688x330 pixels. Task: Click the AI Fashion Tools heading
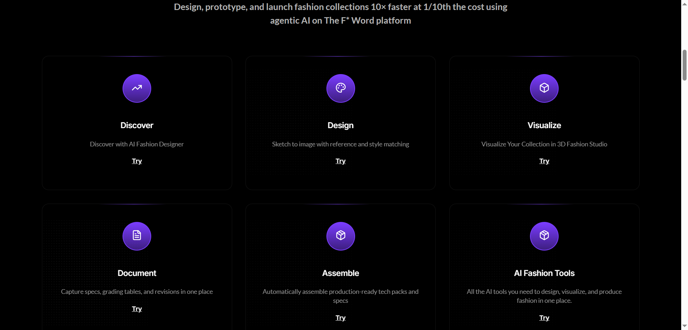(544, 273)
